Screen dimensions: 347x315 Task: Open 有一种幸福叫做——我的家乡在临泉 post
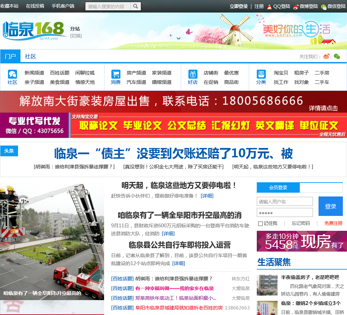tap(175, 288)
